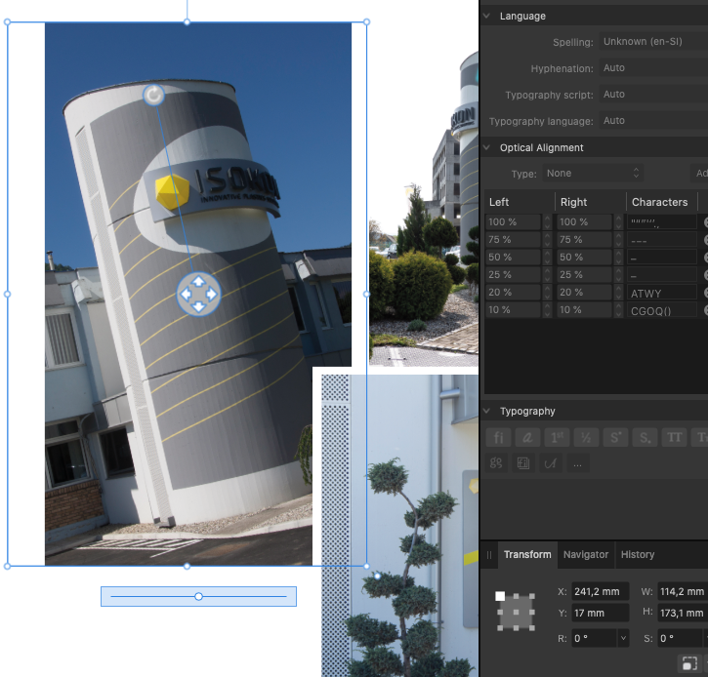Collapse the Optical Alignment section
This screenshot has height=677, width=708.
pos(486,147)
